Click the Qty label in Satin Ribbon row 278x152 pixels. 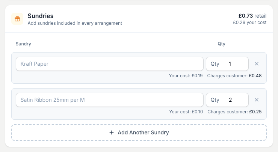pyautogui.click(x=215, y=100)
